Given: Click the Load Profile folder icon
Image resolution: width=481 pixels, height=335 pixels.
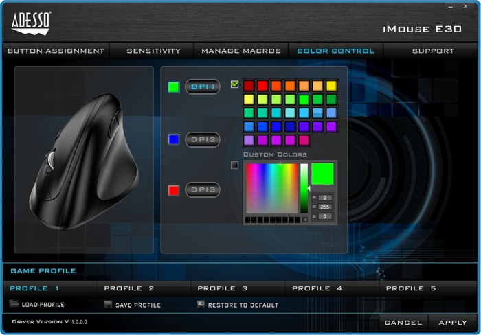Looking at the screenshot, I should click(x=14, y=304).
